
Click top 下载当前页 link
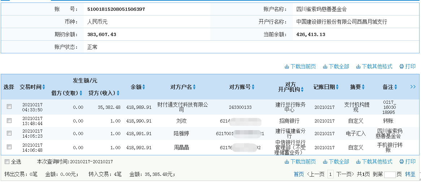(x=300, y=66)
